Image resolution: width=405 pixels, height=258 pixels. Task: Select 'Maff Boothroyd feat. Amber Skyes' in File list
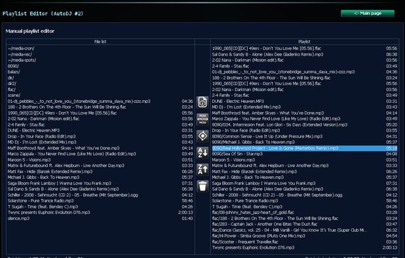point(100,148)
